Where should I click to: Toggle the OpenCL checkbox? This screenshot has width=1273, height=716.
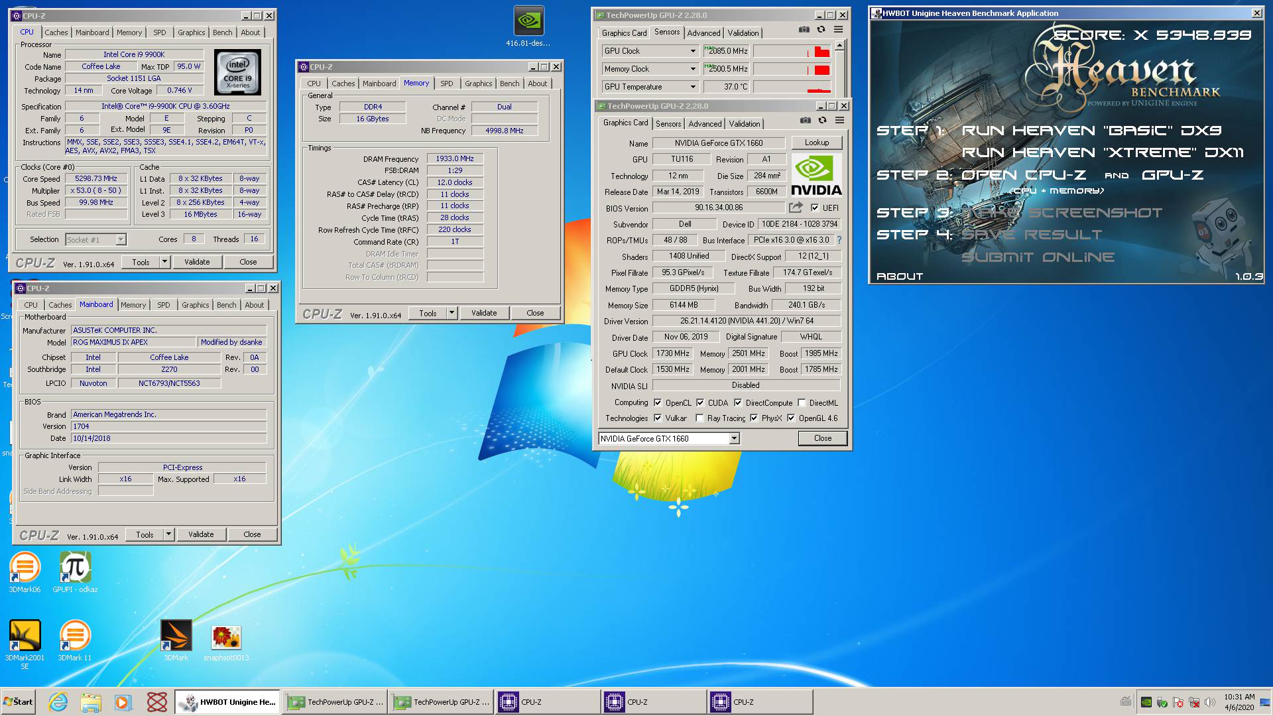658,402
